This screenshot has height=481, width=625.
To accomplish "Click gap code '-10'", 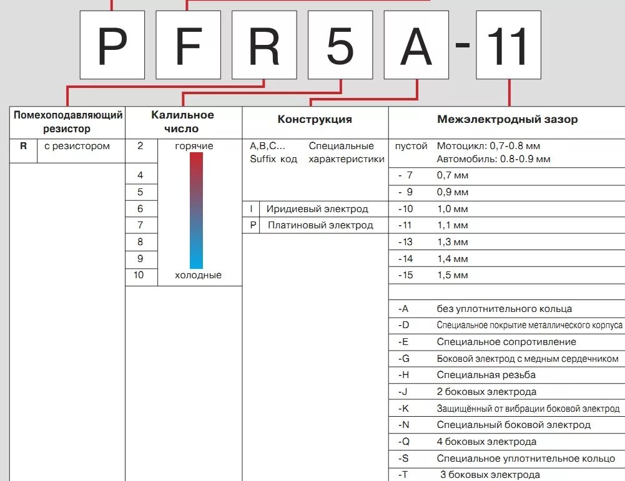I will click(405, 209).
